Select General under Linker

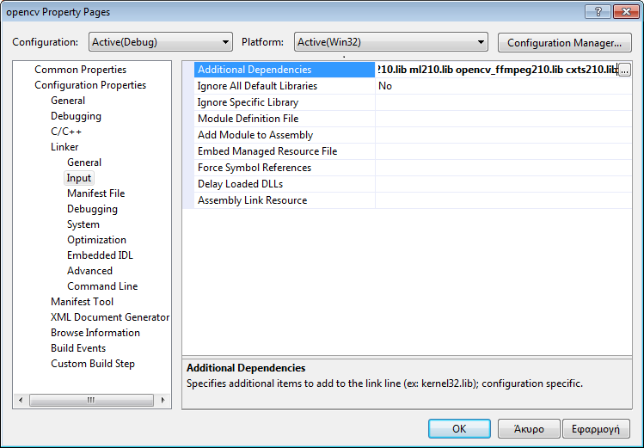(x=84, y=163)
